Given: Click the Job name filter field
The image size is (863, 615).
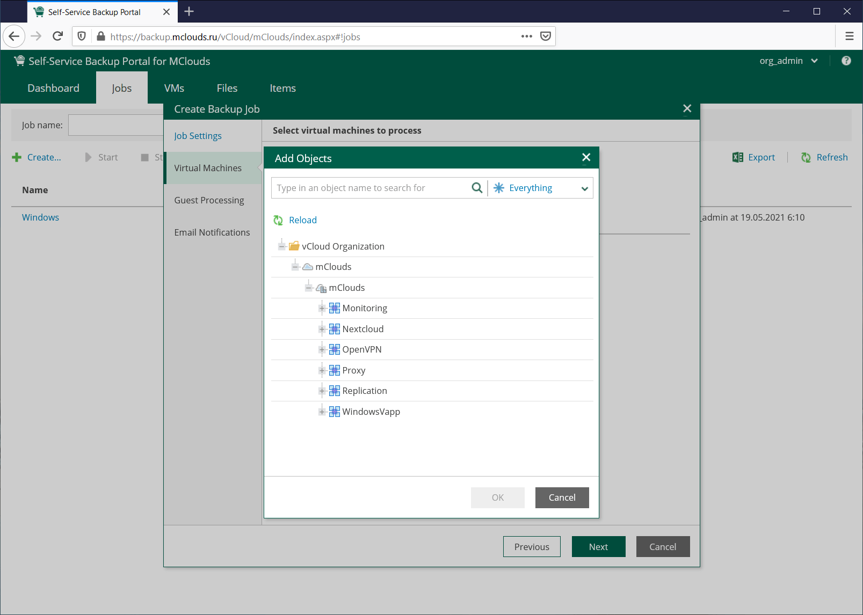Looking at the screenshot, I should tap(115, 125).
